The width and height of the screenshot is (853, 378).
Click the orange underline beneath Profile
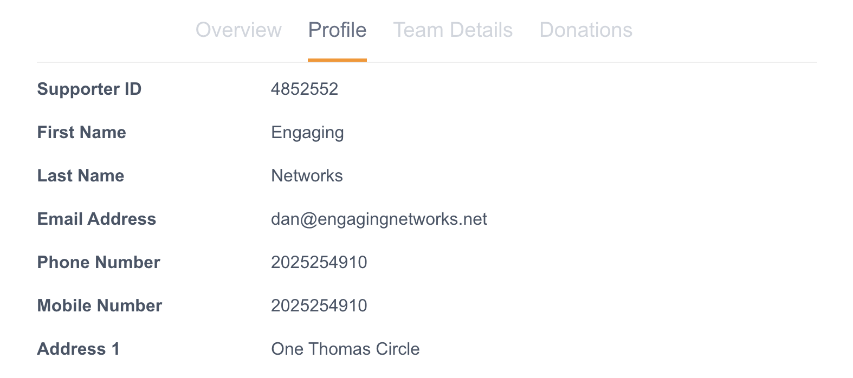[337, 60]
